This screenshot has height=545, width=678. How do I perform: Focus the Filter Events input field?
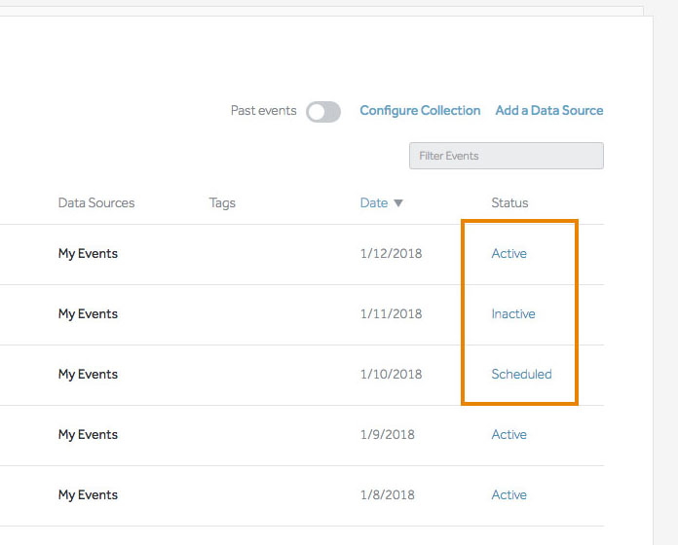click(506, 156)
